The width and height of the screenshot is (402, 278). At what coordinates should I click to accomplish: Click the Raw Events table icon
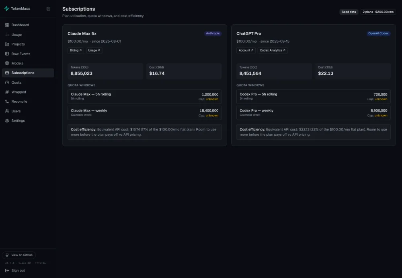coord(7,54)
